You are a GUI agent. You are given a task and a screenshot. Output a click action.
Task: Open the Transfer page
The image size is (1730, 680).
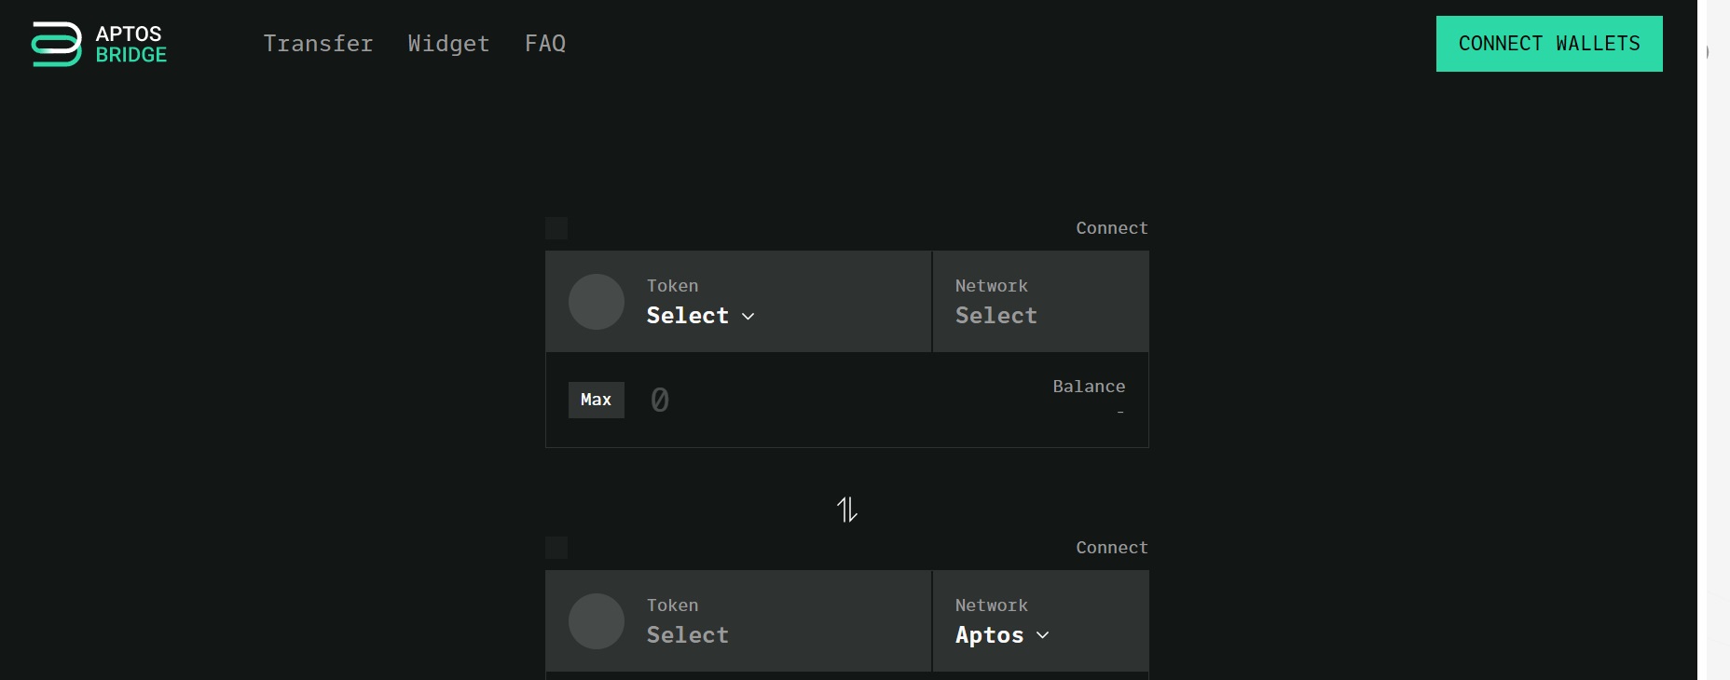click(318, 44)
